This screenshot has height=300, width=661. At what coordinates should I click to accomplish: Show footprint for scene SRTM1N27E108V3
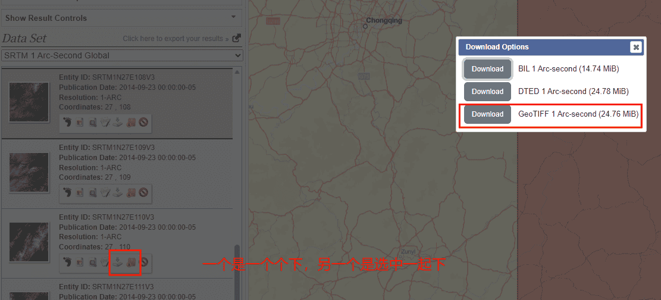(x=67, y=123)
